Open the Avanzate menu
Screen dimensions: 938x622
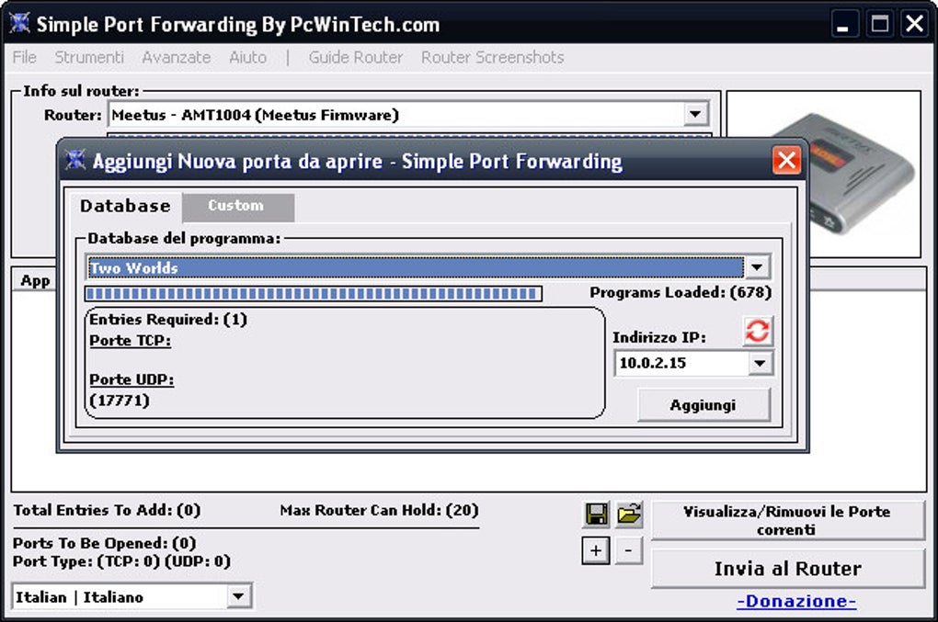click(177, 57)
